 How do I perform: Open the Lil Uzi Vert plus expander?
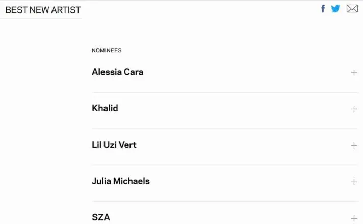tap(354, 146)
